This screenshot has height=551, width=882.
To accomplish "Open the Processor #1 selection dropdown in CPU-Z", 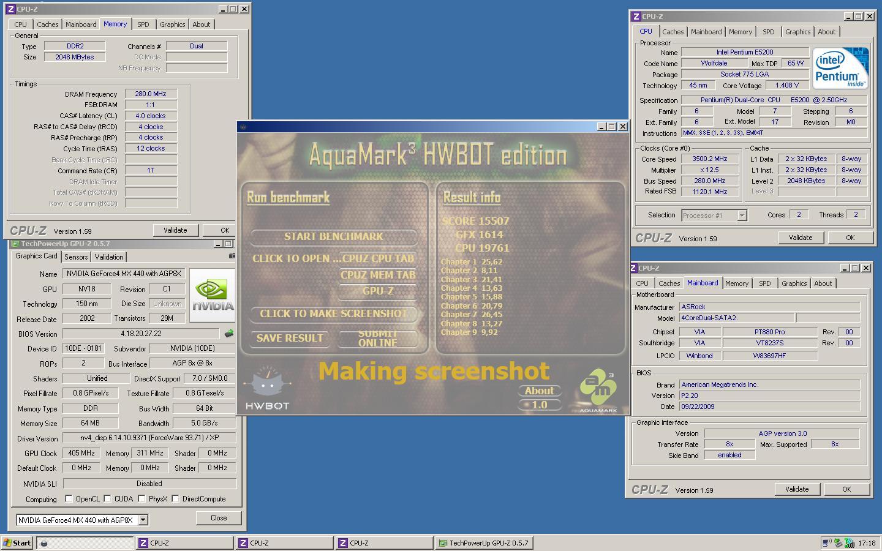I will (x=742, y=215).
